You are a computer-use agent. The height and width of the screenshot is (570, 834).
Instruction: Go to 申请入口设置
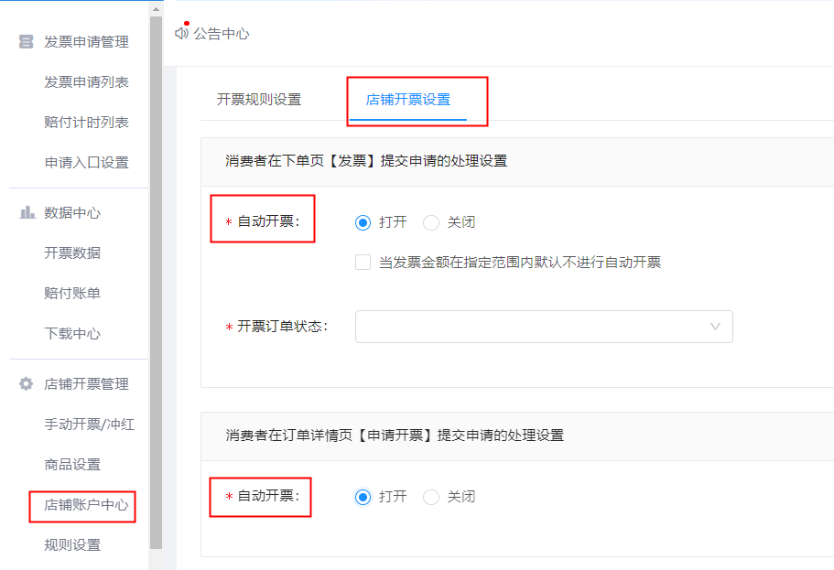[x=86, y=163]
